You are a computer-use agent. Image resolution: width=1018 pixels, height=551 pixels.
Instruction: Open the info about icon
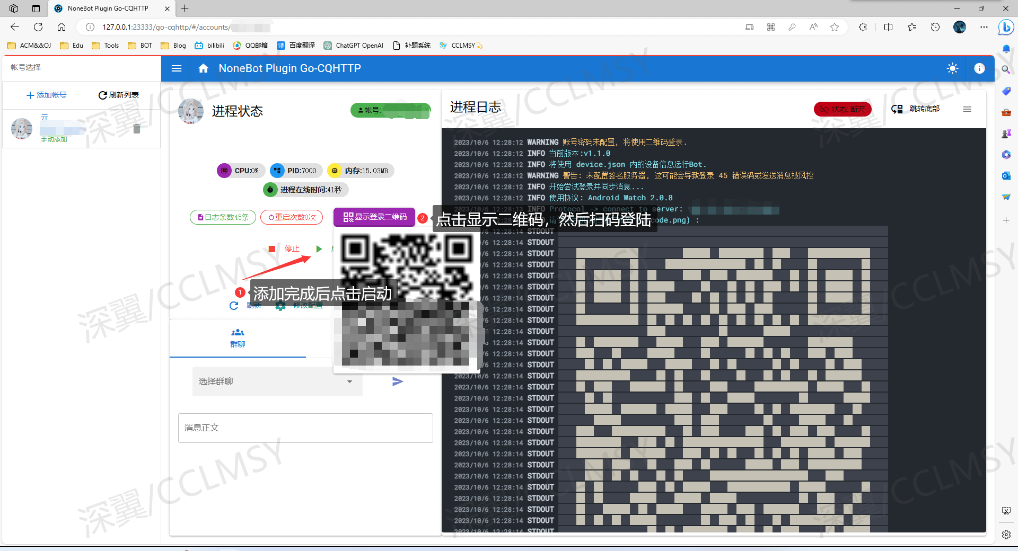click(x=979, y=68)
